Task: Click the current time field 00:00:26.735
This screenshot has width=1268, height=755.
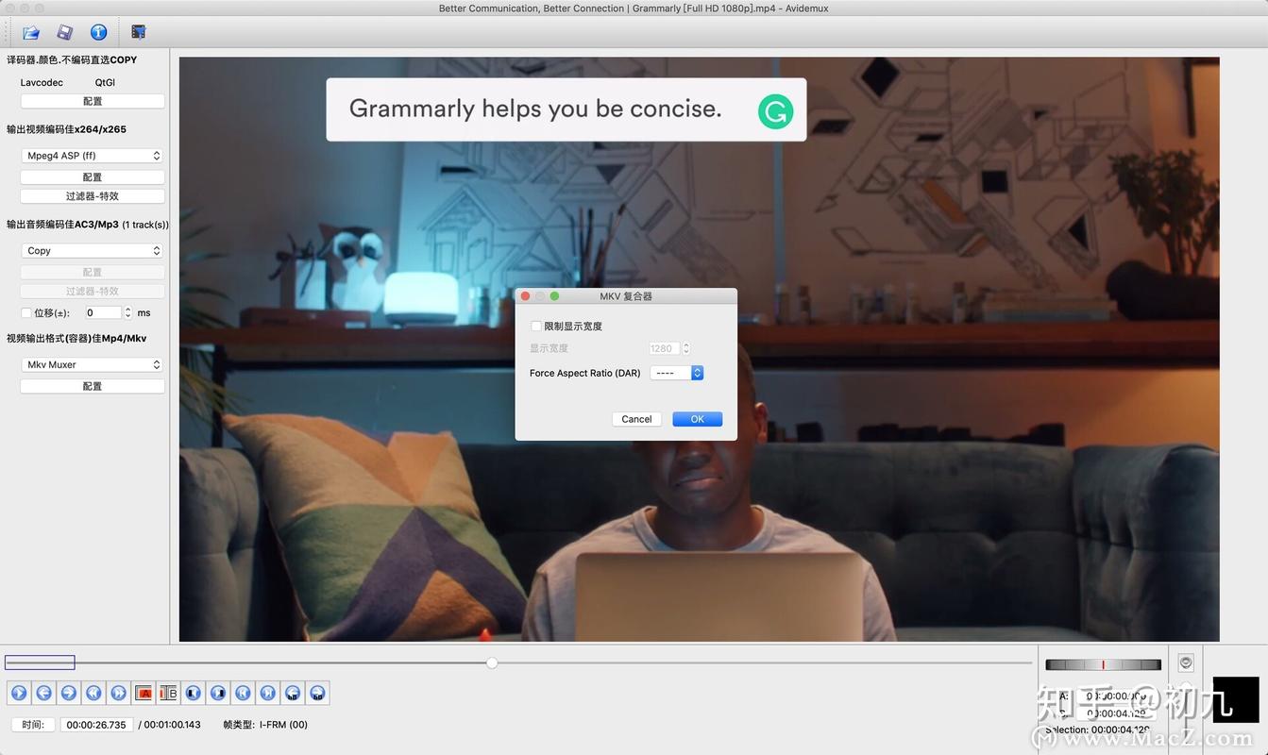Action: click(97, 725)
